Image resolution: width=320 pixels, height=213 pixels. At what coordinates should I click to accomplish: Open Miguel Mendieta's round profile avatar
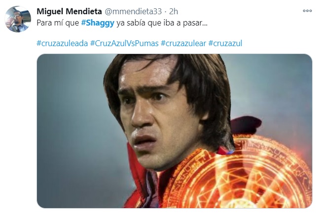coord(18,19)
